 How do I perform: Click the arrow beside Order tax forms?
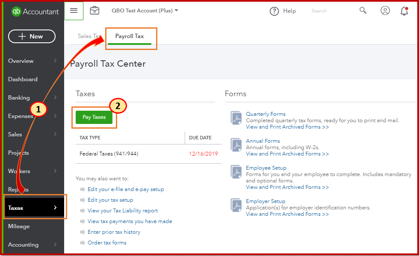coord(82,243)
